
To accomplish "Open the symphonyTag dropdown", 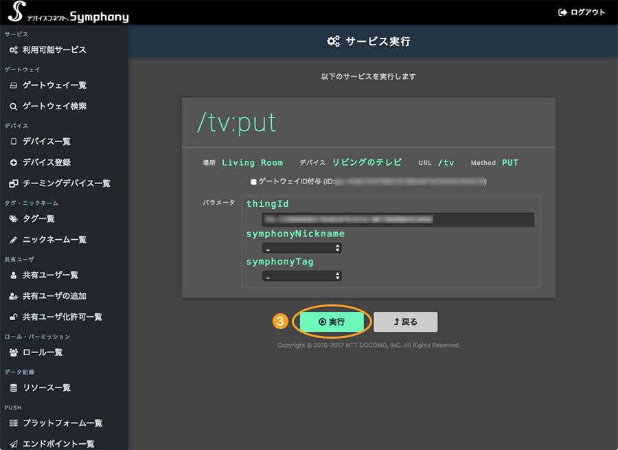I will tap(302, 276).
